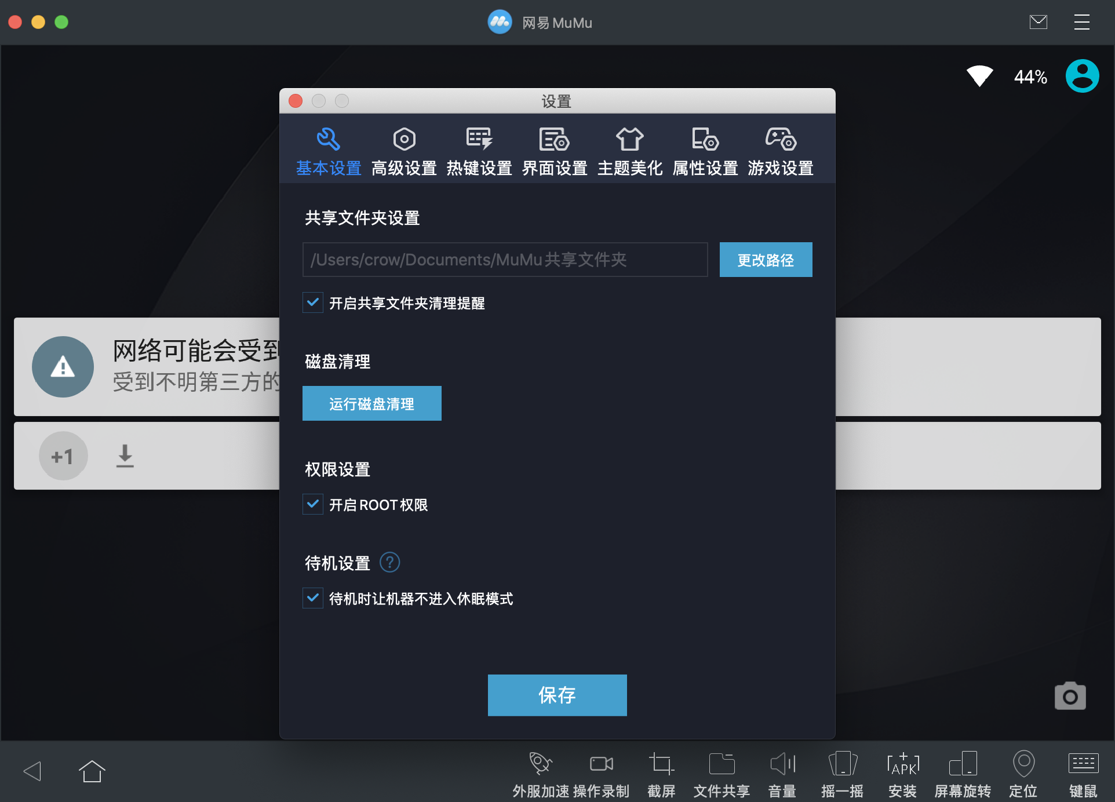
Task: Click the Android back arrow
Action: (32, 771)
